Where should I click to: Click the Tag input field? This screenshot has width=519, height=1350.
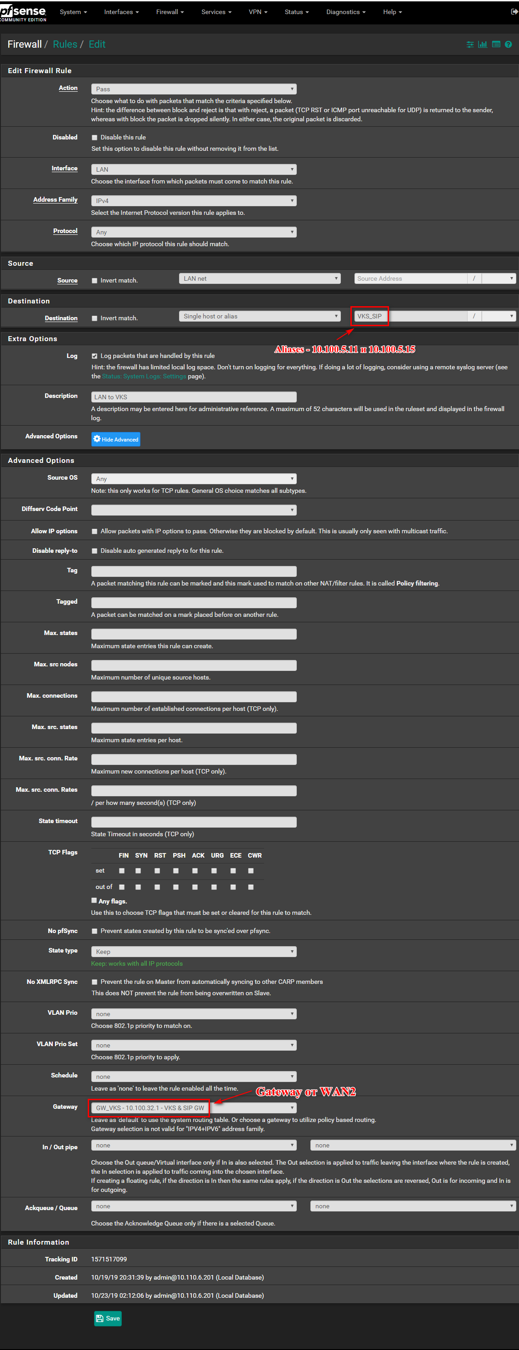(194, 572)
